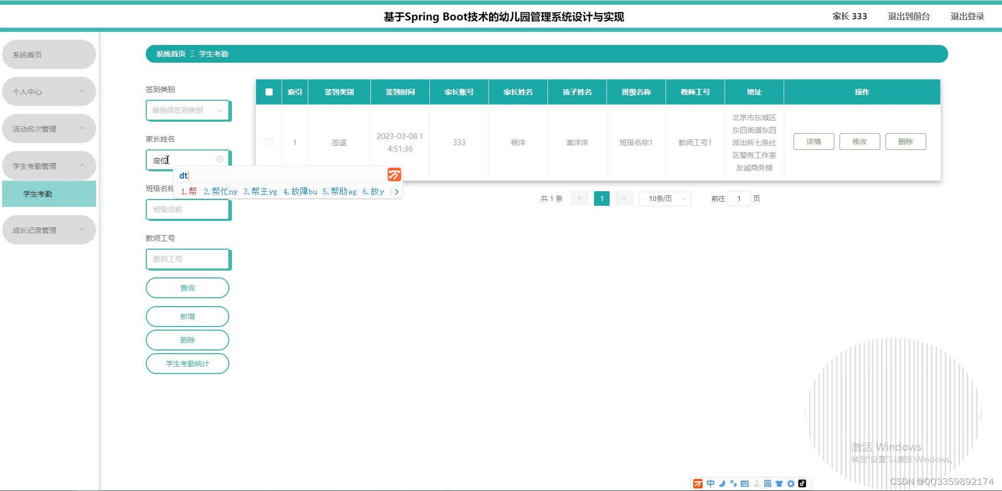Choose IME candidate 5.帮助
This screenshot has height=491, width=1002.
pos(340,192)
